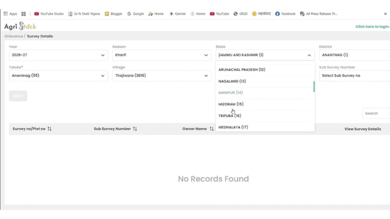Screen dimensions: 390x219
Task: Open the Apps grid icon in bookmarks bar
Action: click(5, 14)
